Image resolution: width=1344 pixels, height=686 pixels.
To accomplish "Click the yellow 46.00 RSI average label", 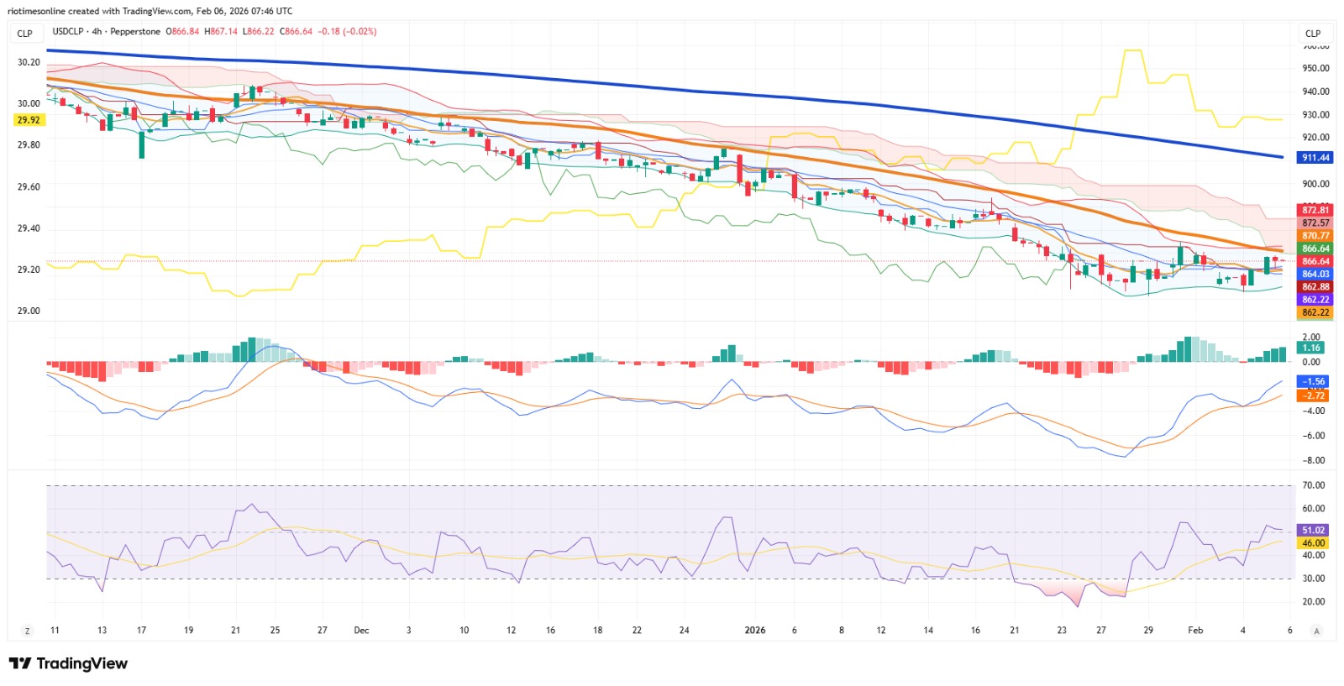I will coord(1314,543).
